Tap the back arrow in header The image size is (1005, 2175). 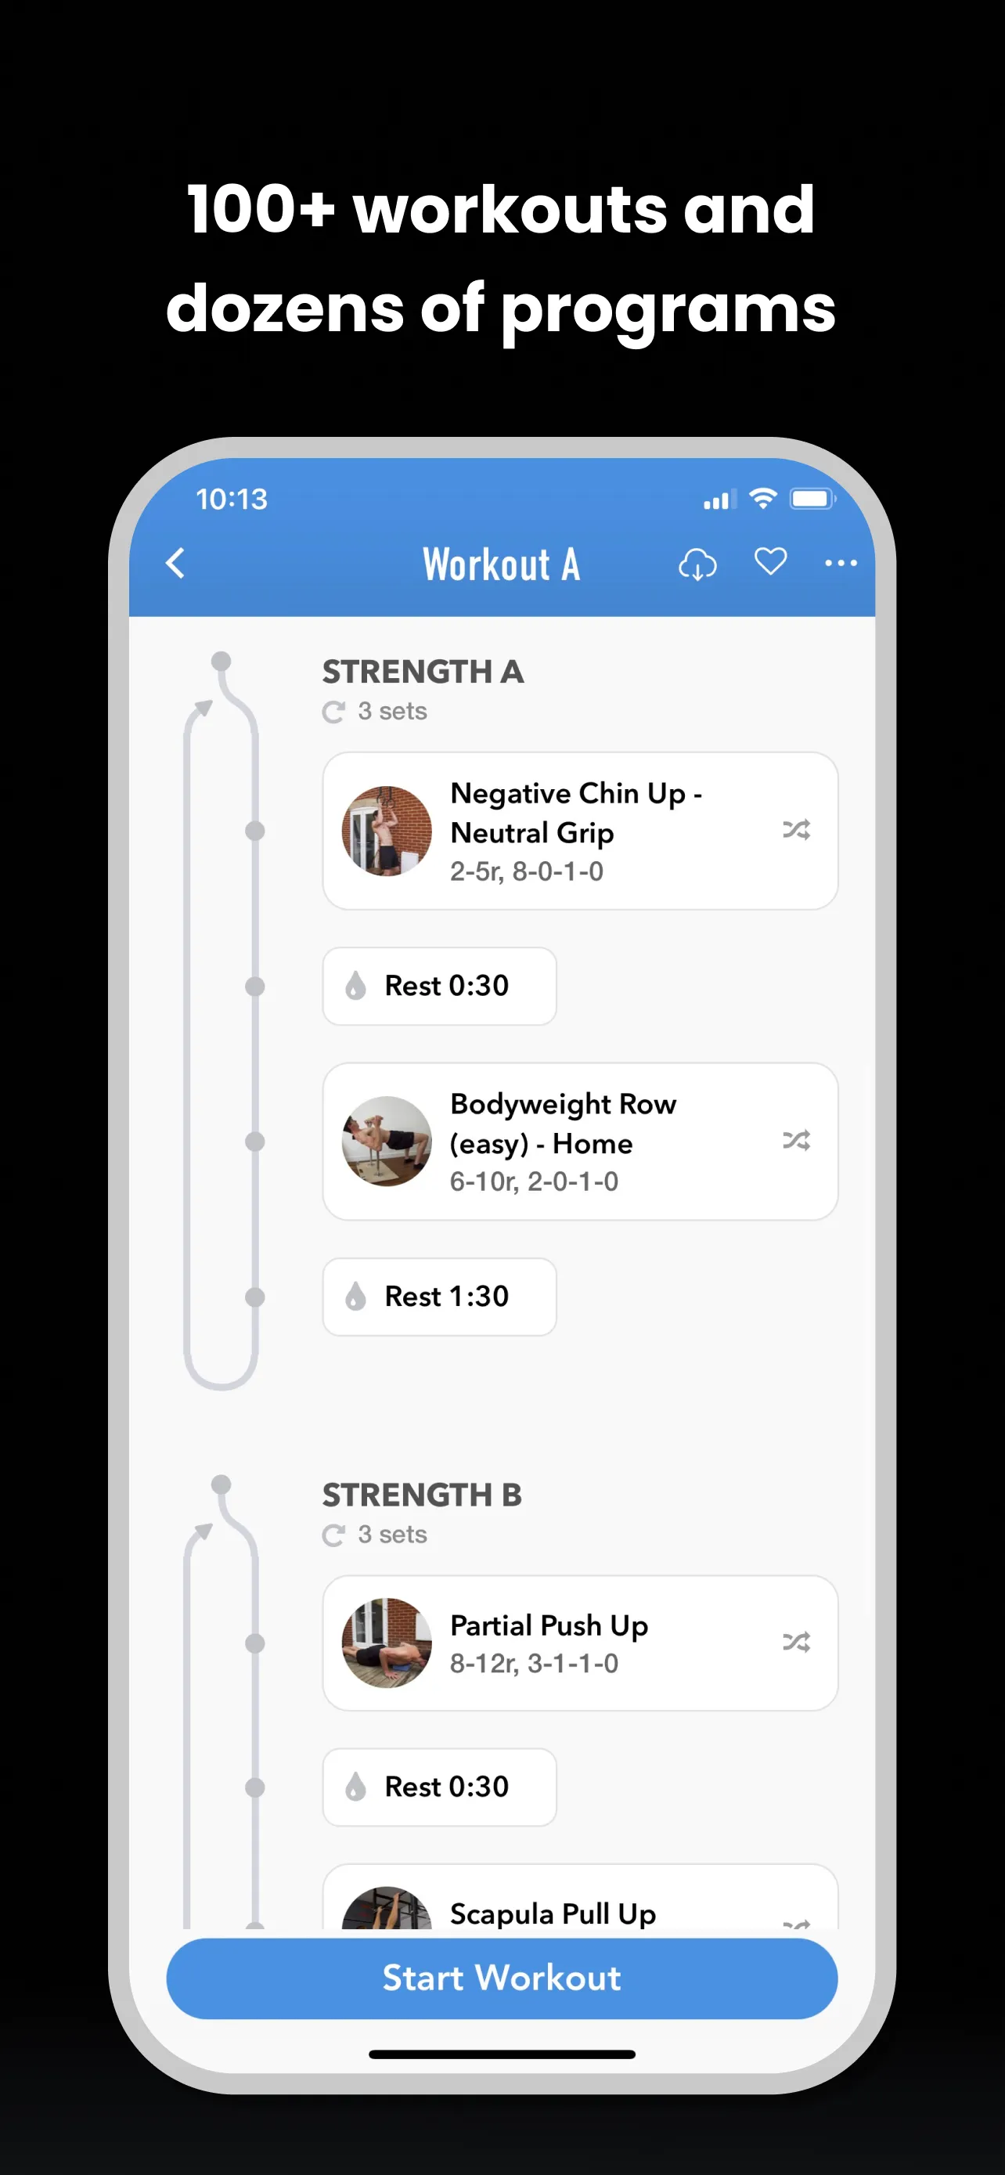[x=175, y=563]
